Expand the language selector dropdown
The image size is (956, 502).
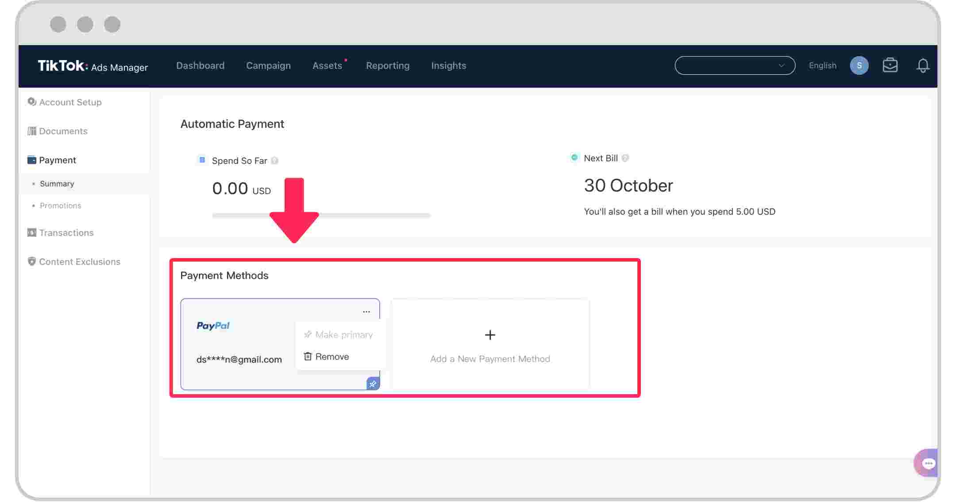(822, 65)
